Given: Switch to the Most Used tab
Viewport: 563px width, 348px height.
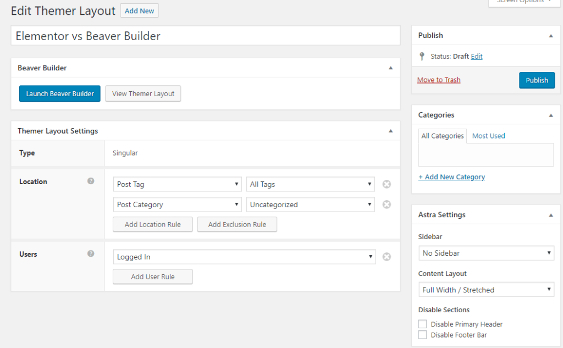Looking at the screenshot, I should (x=488, y=136).
